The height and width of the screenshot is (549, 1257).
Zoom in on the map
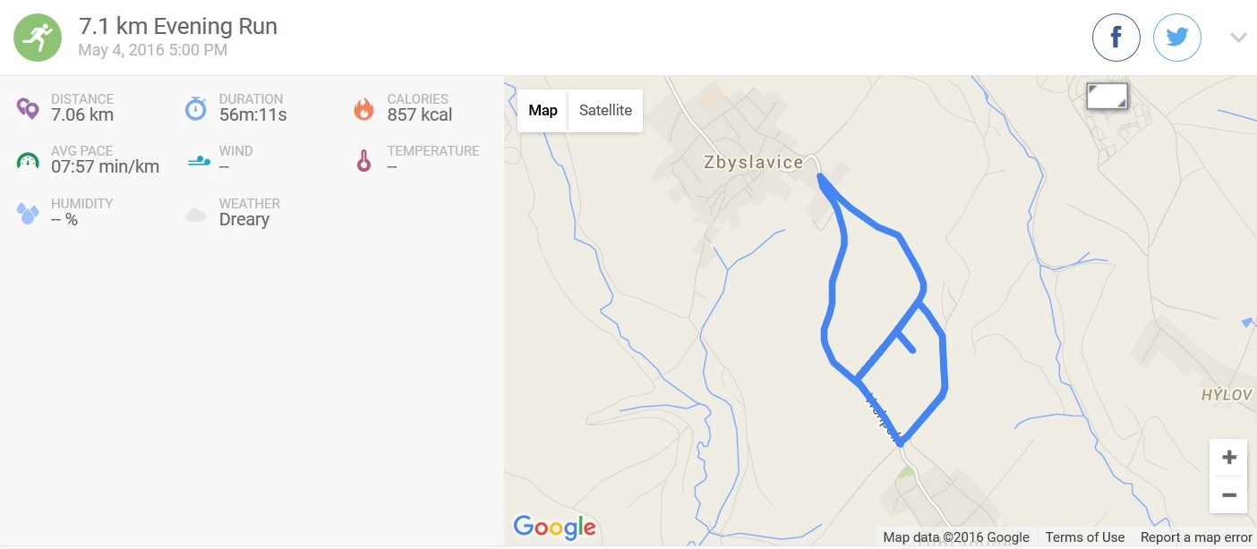click(1228, 458)
